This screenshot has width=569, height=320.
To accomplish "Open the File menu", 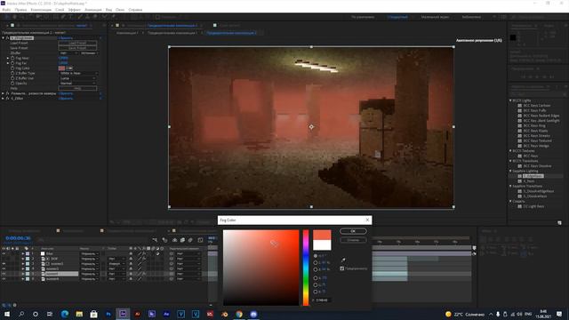I will pyautogui.click(x=6, y=10).
